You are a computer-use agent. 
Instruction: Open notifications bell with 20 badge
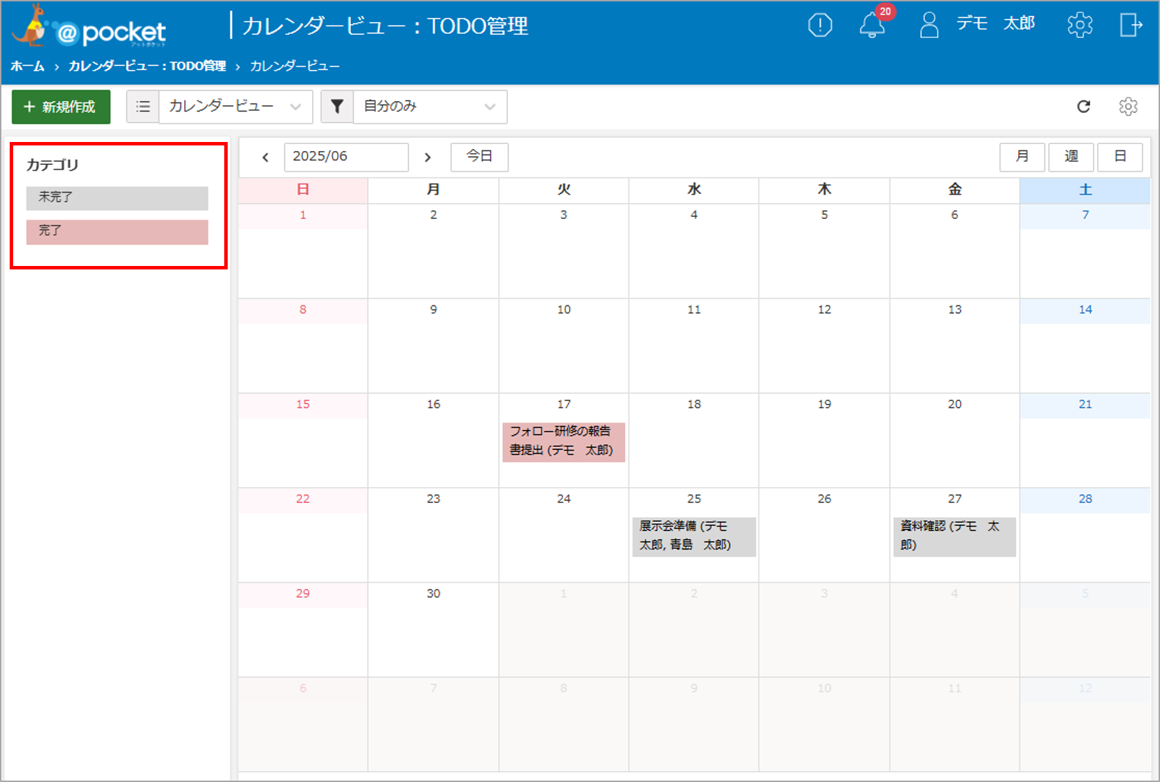pyautogui.click(x=872, y=26)
